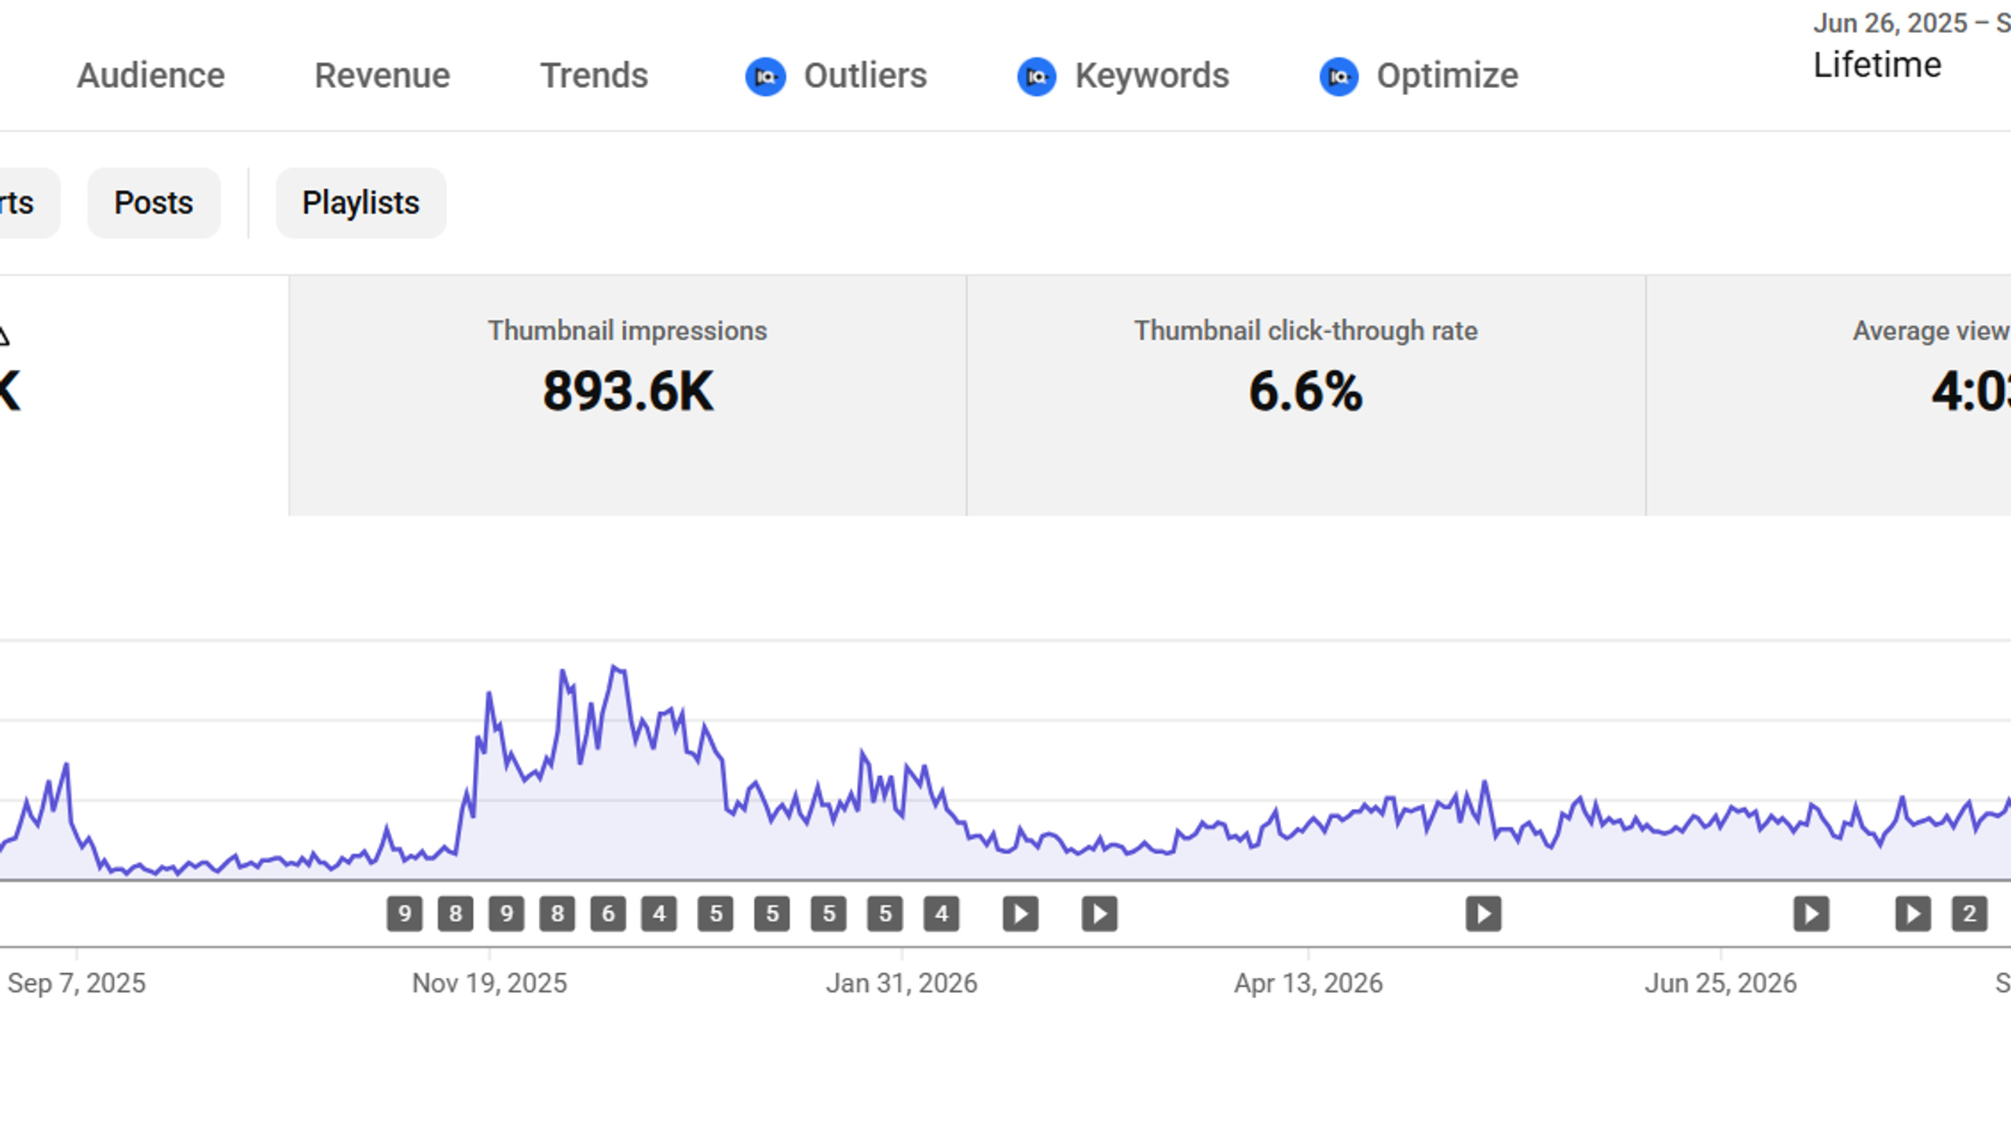Click the 4 marker just before the first play marker
Screen dimensions: 2011x1131
pos(942,914)
